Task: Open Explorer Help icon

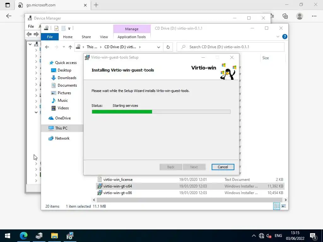Action: [x=285, y=37]
